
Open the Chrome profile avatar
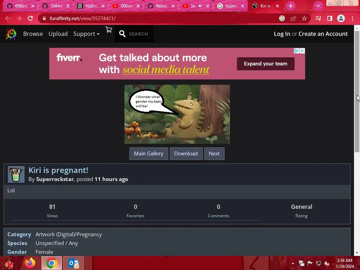[x=341, y=18]
